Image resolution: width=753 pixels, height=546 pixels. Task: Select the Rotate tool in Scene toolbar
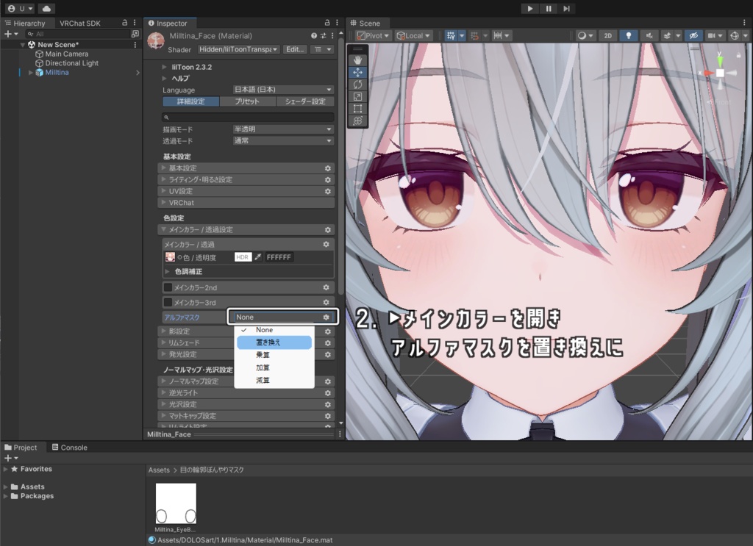point(357,85)
